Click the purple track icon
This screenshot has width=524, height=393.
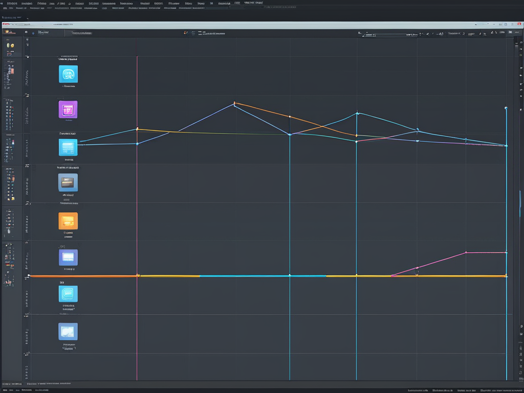tap(68, 110)
